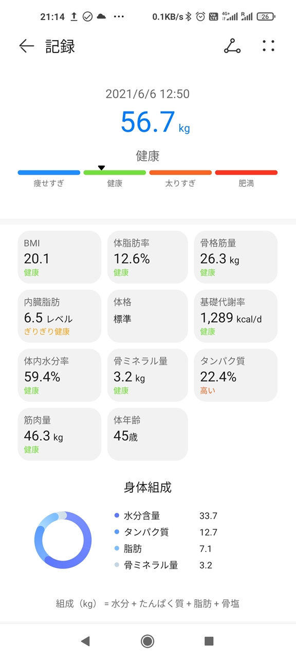
Task: Open the 内臓脂肪 6.5 レベル card
Action: click(x=60, y=316)
